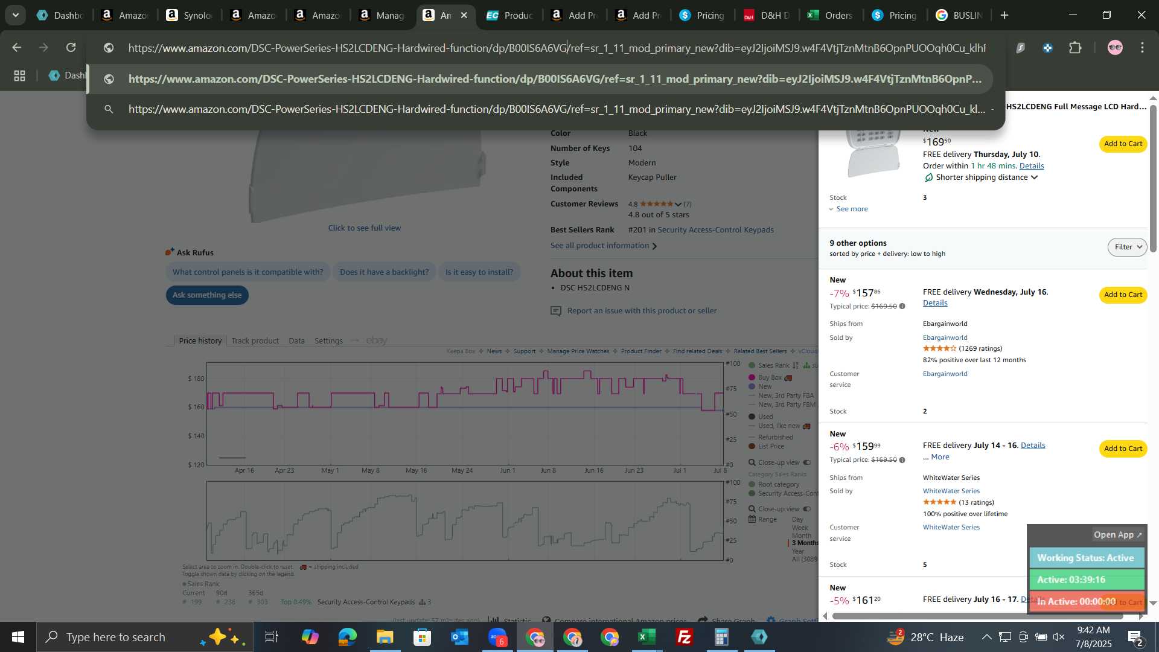Open the Ebargainworld Sold by seller link
1159x652 pixels.
click(945, 338)
